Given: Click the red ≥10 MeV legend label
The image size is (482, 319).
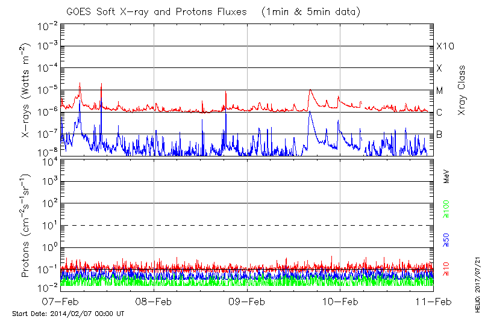Looking at the screenshot, I should [x=447, y=269].
